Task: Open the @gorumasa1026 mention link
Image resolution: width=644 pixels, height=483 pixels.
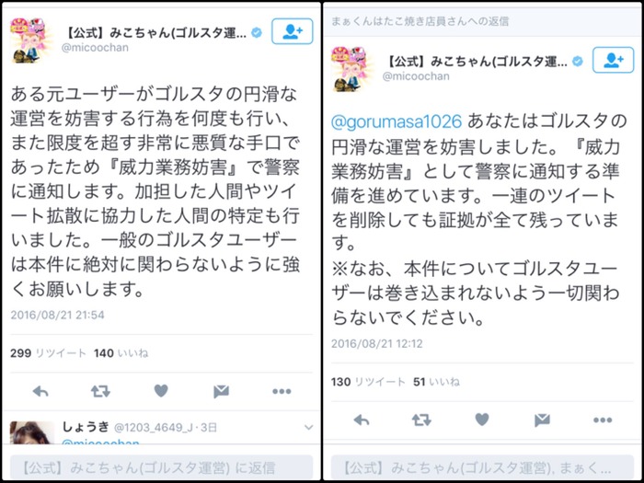Action: tap(397, 122)
